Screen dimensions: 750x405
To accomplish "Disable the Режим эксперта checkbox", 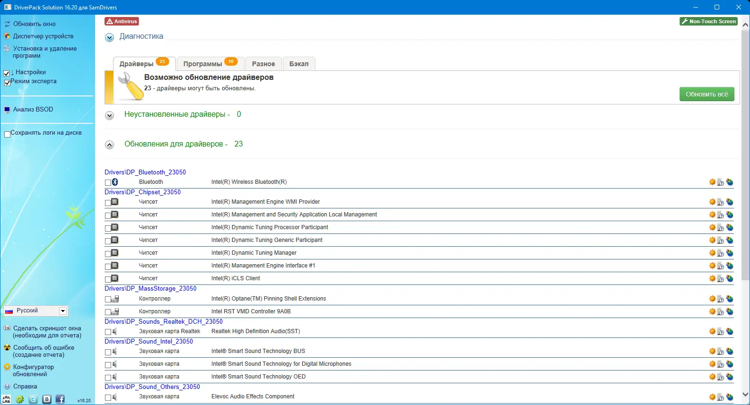I will 7,83.
